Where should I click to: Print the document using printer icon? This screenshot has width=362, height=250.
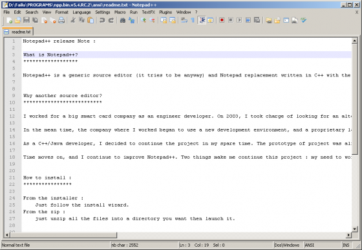coord(61,20)
